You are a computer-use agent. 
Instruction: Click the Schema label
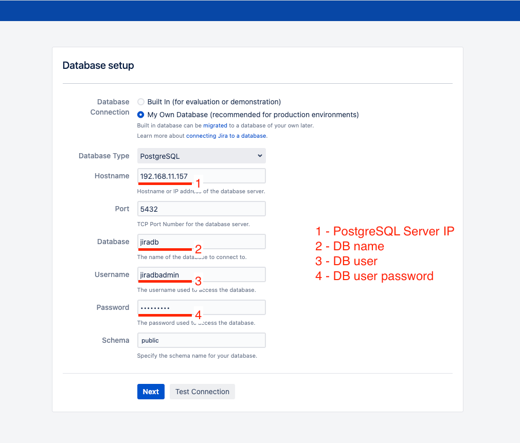tap(115, 340)
